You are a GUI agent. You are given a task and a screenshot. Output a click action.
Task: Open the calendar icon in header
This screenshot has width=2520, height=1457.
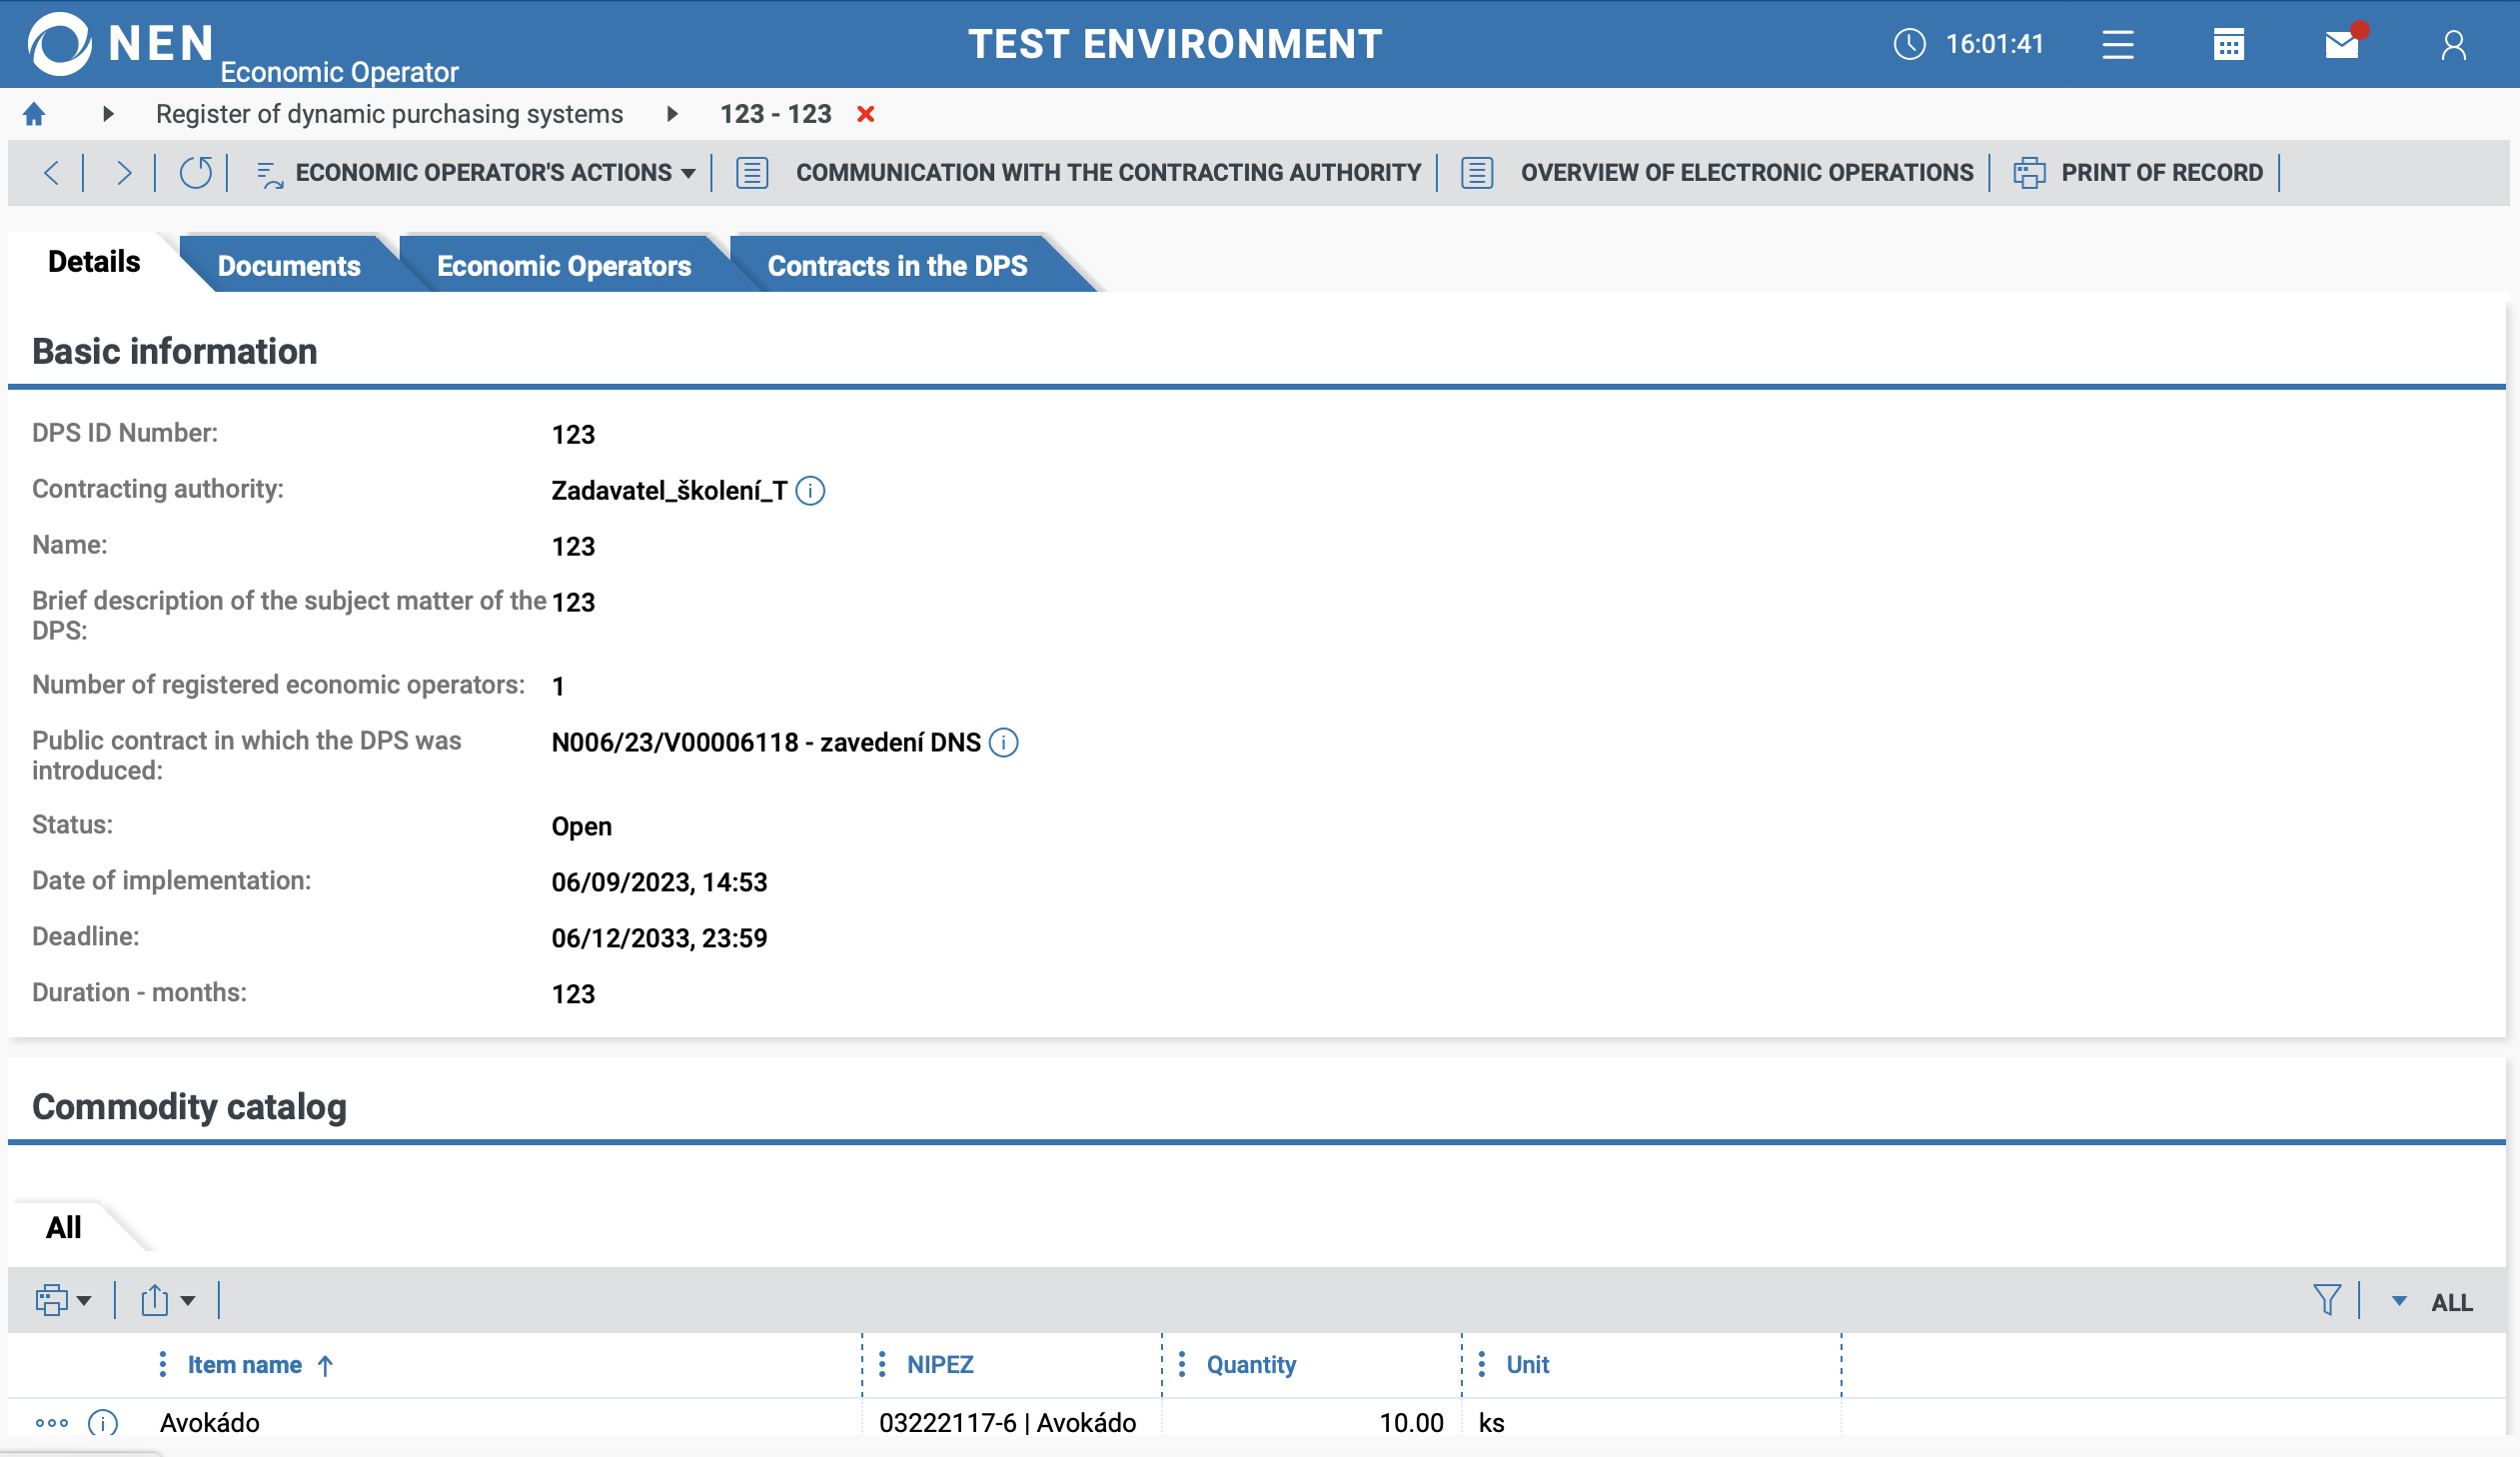click(2228, 45)
